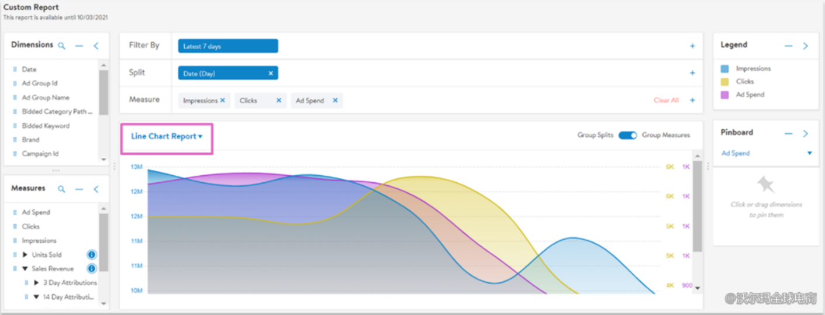This screenshot has width=825, height=315.
Task: Click the Clicks measure chip label
Action: [248, 101]
